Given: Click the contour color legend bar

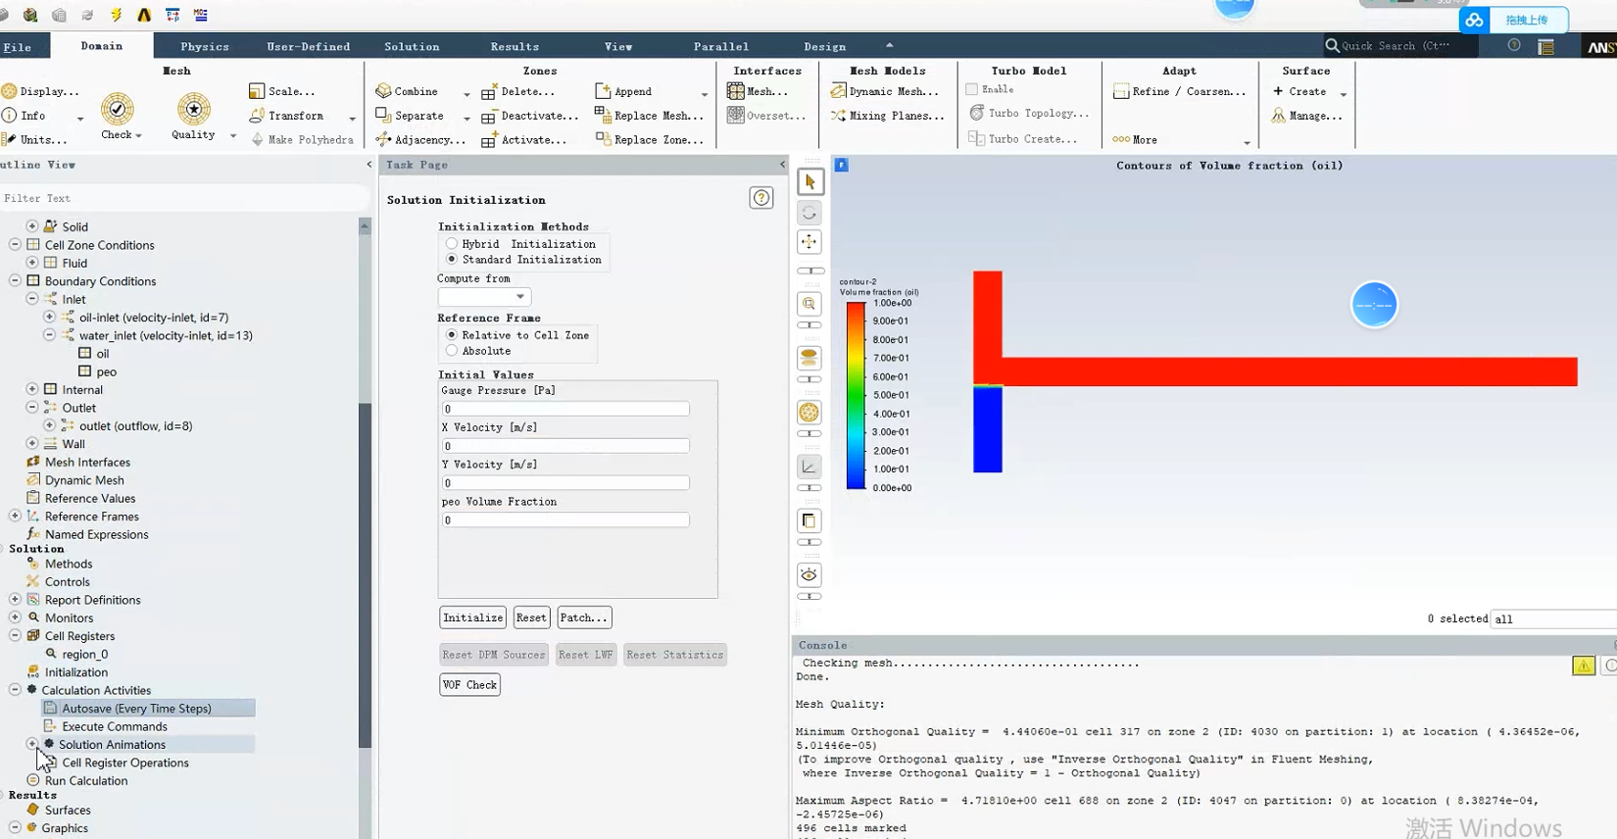Looking at the screenshot, I should (857, 396).
